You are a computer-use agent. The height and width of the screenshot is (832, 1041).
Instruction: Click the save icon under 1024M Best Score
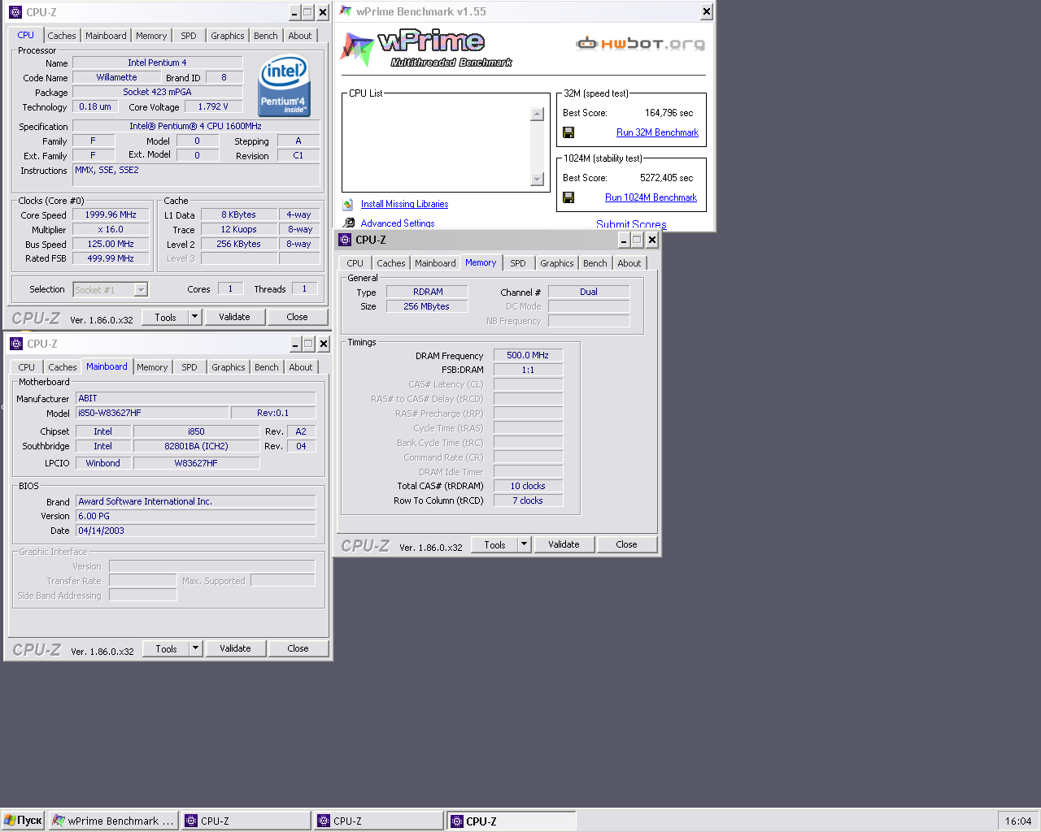(568, 197)
